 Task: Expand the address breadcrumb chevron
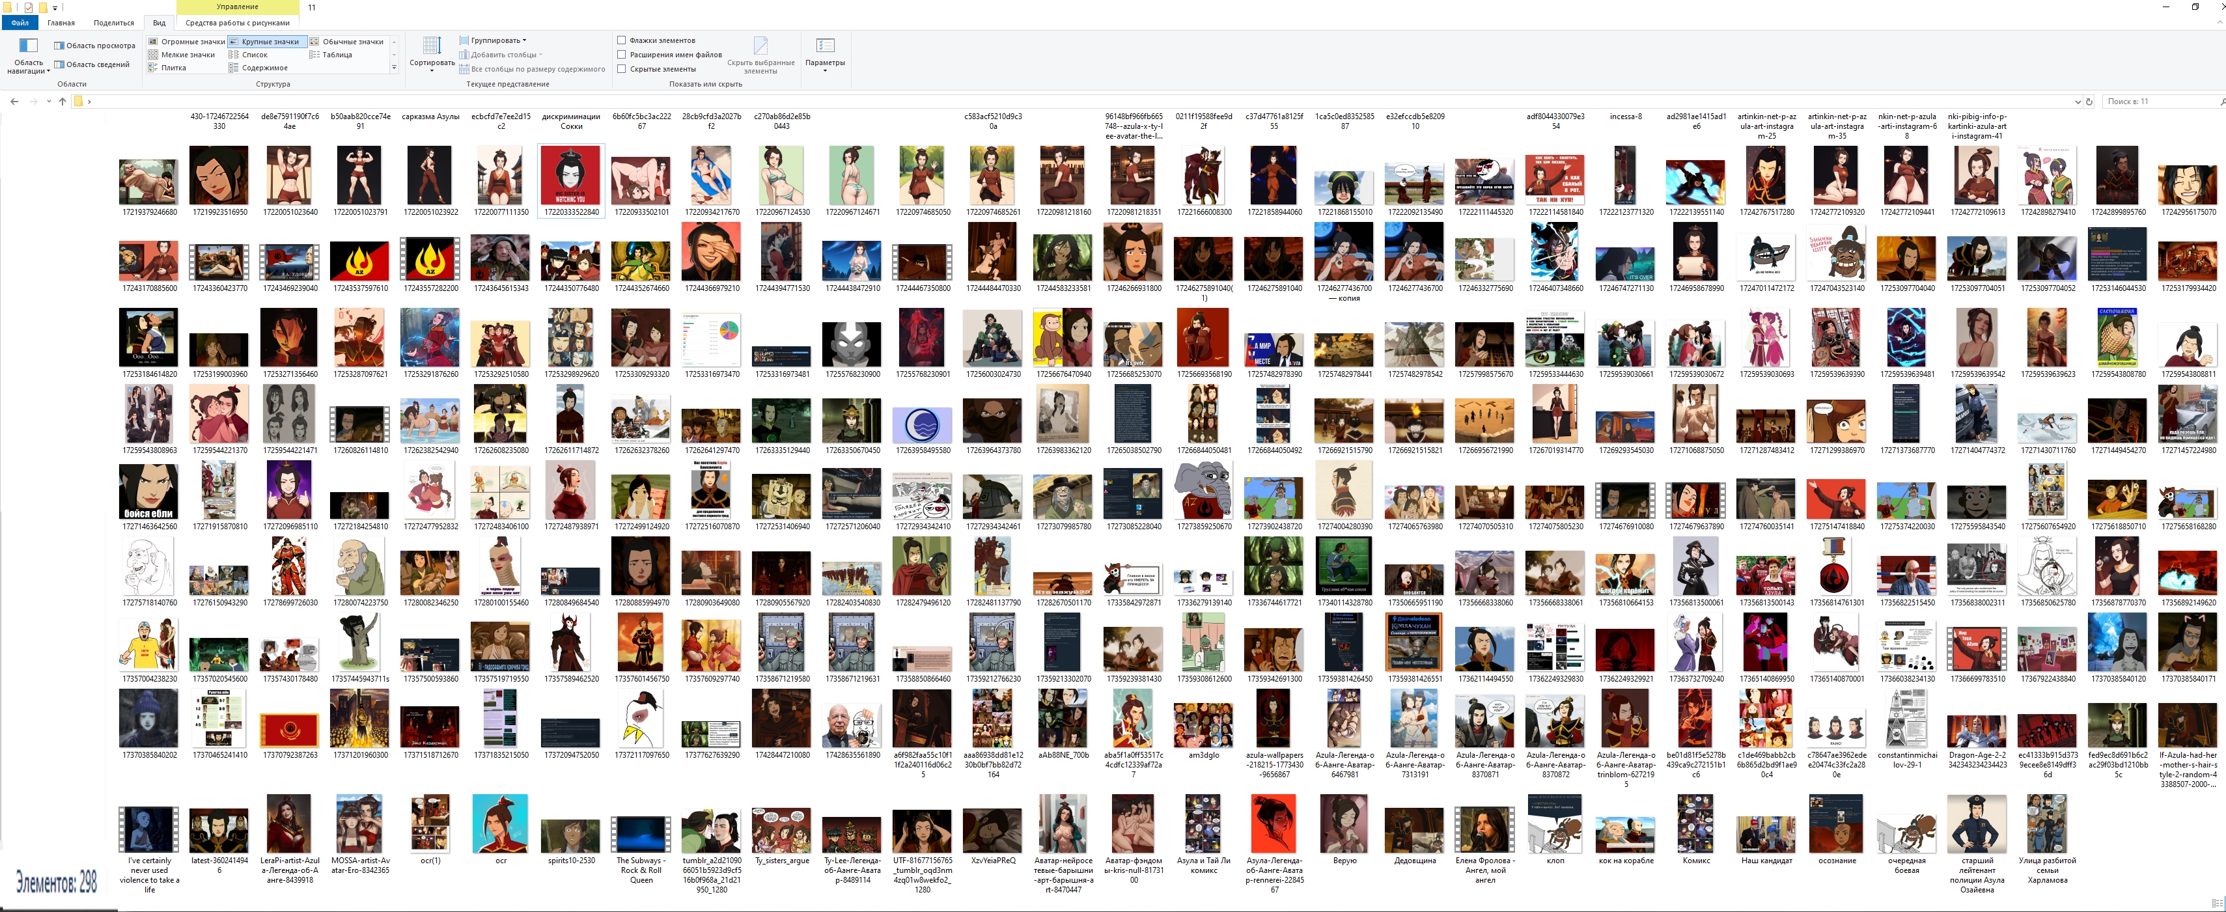pyautogui.click(x=89, y=102)
